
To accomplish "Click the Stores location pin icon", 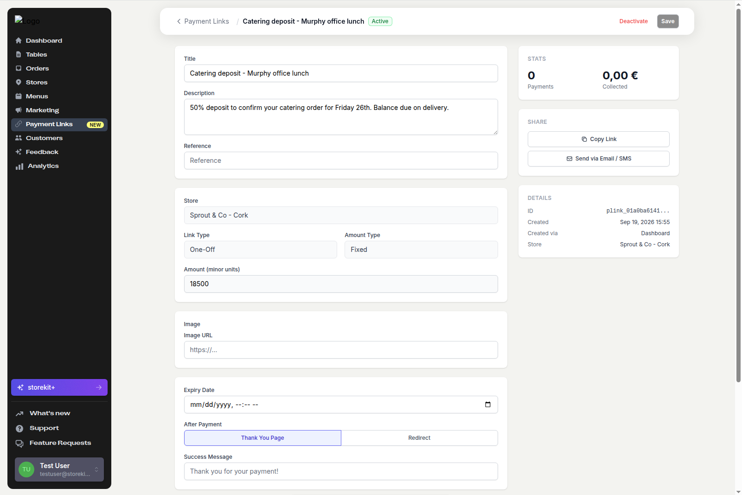I will click(19, 83).
